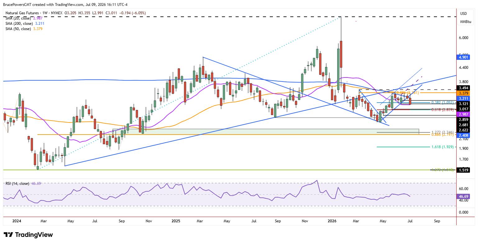This screenshot has height=244, width=478.
Task: Click the 6.000 price scale value
Action: 464,38
